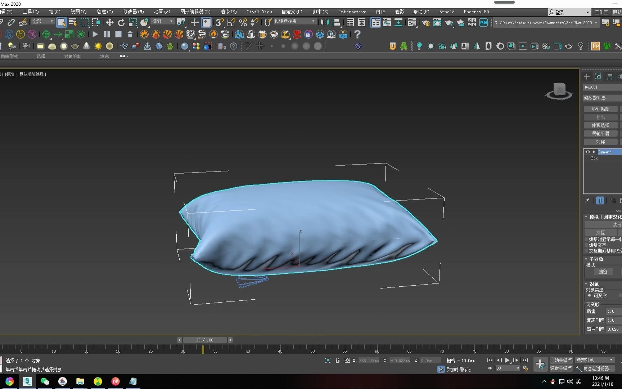Open the Hierarchy panel tab icon
The image size is (622, 389).
609,77
